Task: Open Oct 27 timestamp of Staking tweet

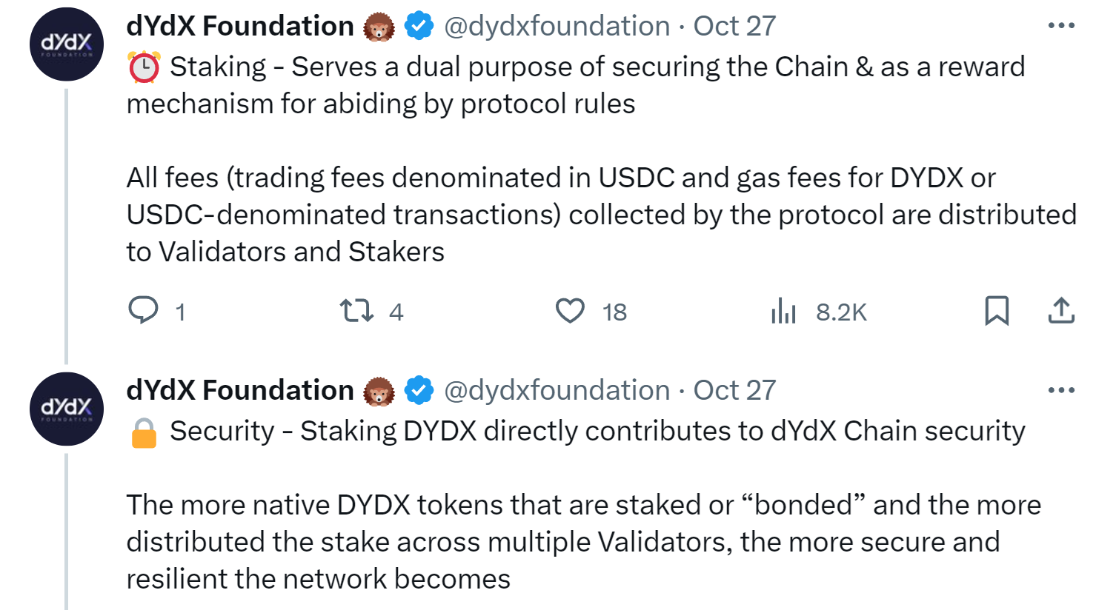Action: click(734, 26)
